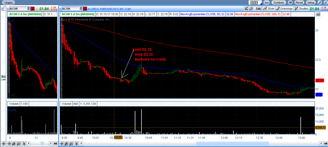Screen dimensions: 328x147
Task: Click the right chart's Volume label
Action: pyautogui.click(x=66, y=104)
